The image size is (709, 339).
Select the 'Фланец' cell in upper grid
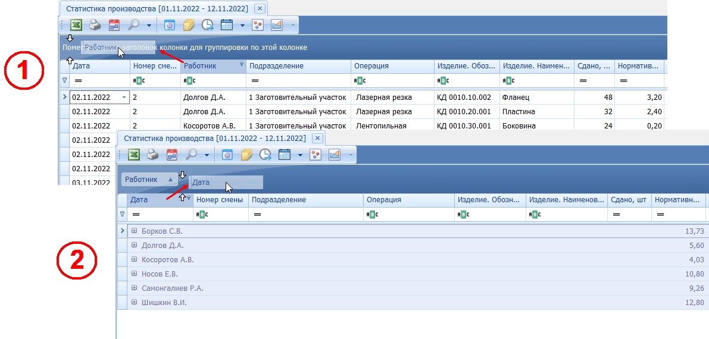click(537, 97)
